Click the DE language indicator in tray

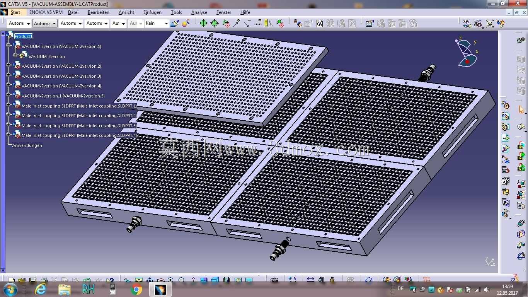click(400, 289)
